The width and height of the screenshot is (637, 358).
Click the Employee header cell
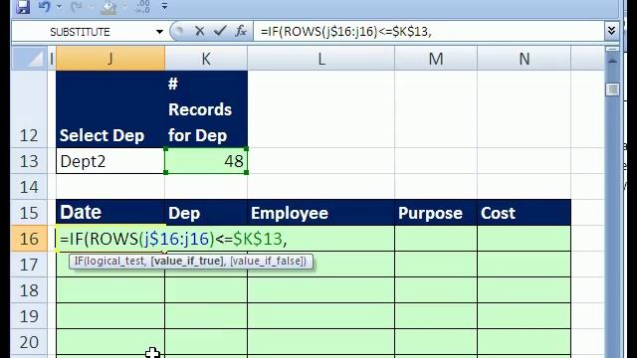point(320,212)
